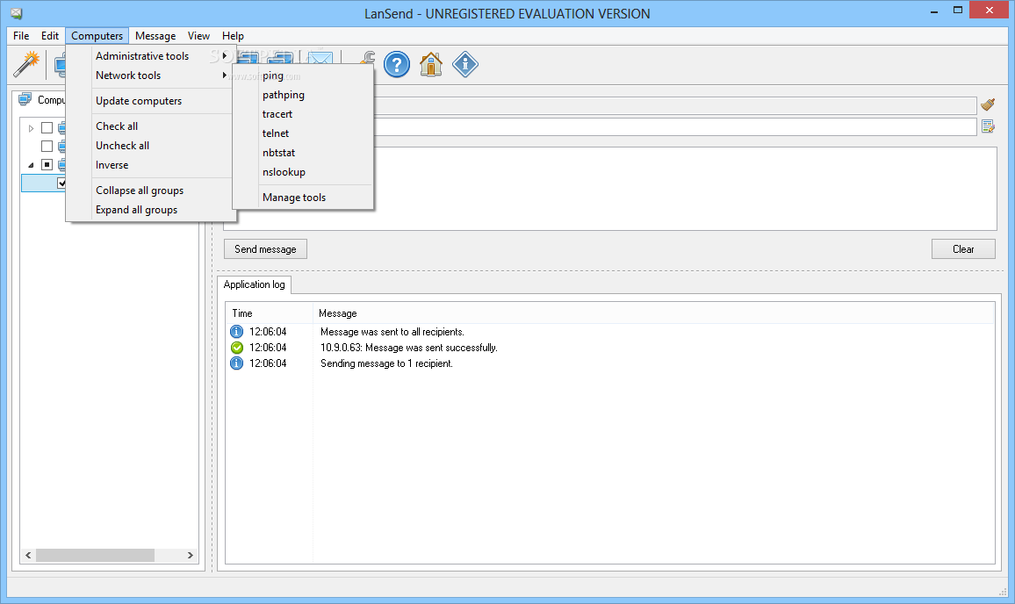Click the broom clear-field icon
The width and height of the screenshot is (1015, 604).
point(988,104)
